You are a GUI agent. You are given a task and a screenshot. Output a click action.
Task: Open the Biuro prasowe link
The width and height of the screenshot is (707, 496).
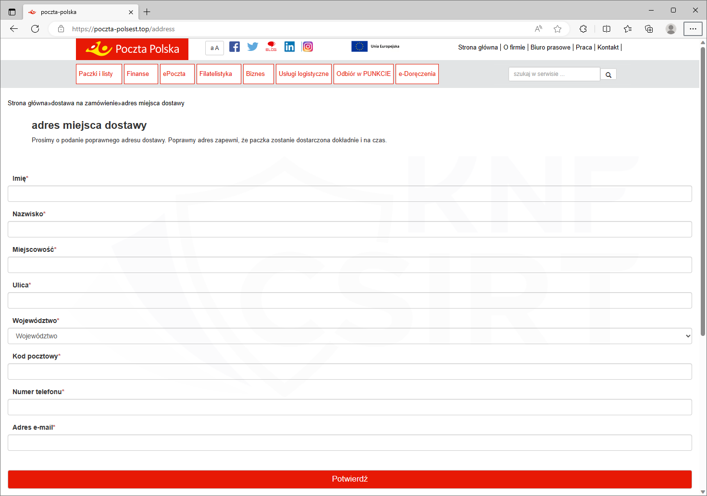[550, 47]
